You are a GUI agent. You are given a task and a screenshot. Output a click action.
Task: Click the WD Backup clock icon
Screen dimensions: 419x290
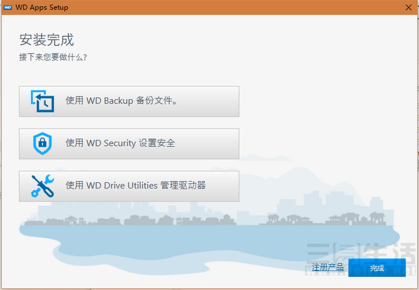[x=42, y=101]
